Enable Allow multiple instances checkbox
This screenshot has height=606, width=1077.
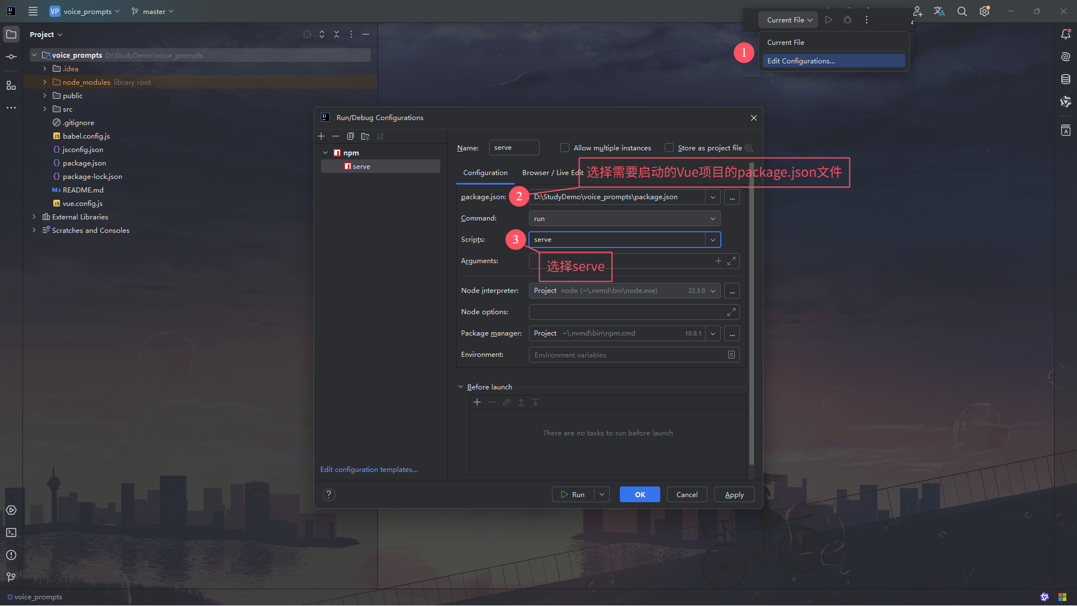565,148
